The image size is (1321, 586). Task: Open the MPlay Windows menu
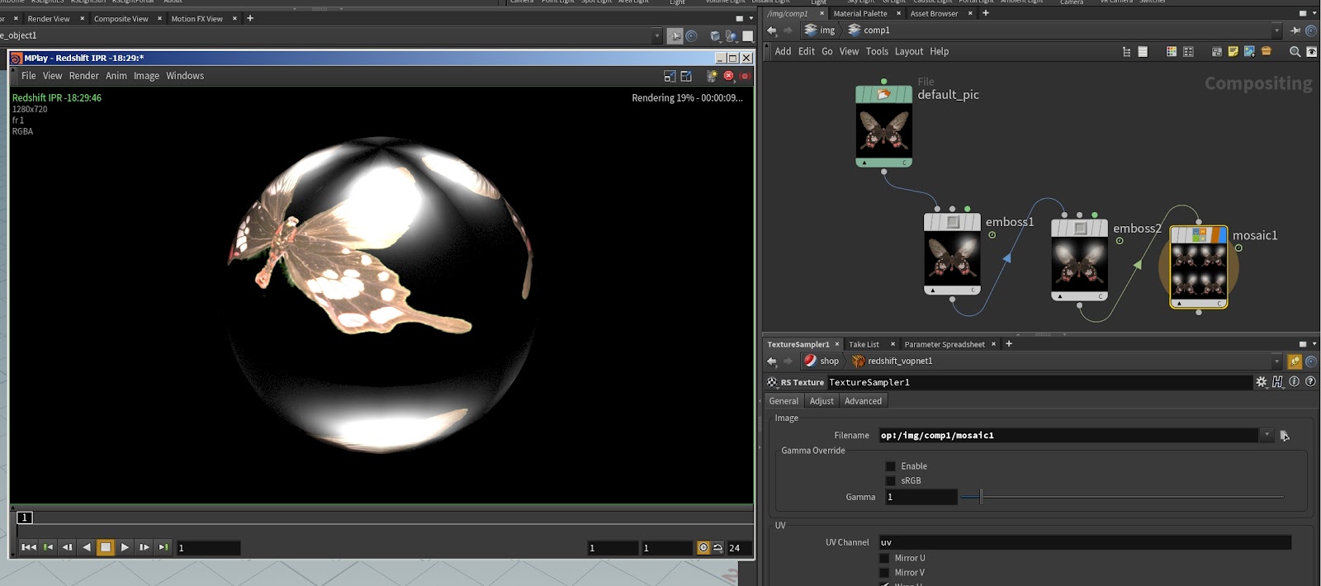(x=185, y=76)
